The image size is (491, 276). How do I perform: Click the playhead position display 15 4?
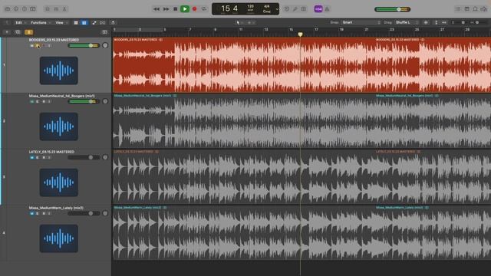tap(229, 8)
